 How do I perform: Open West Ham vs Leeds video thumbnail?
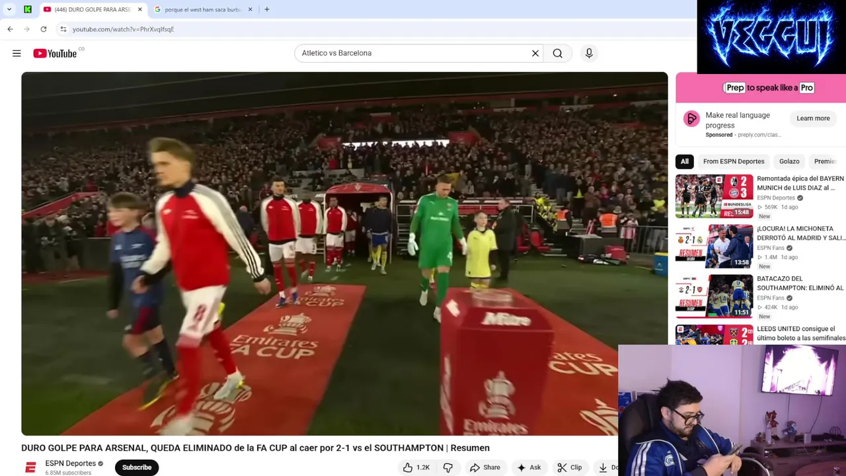click(714, 335)
